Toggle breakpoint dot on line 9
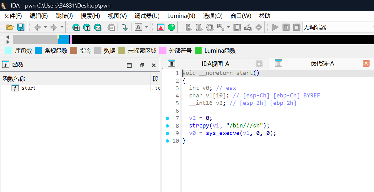Viewport: 374px width, 192px height. 167,133
